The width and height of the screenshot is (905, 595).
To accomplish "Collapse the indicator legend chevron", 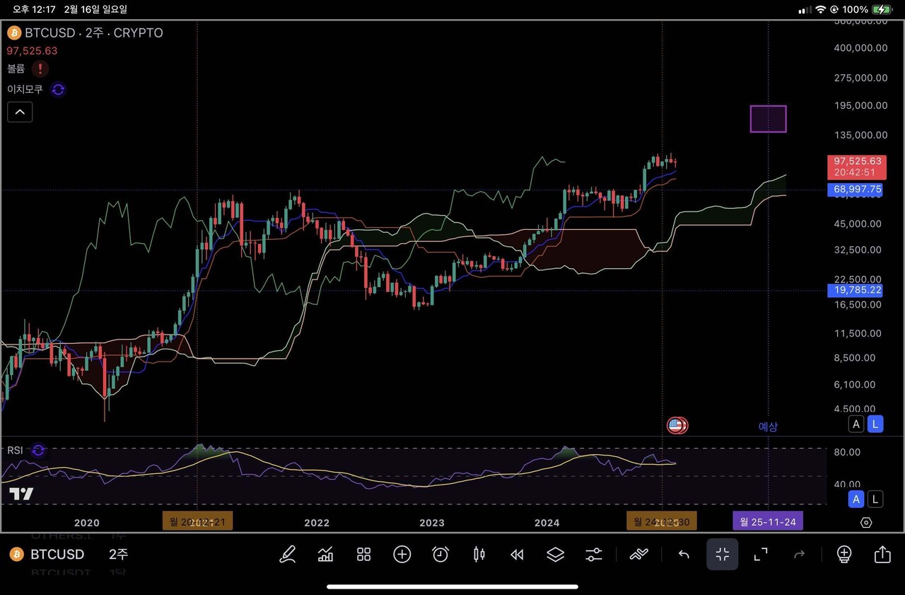I will pos(20,112).
